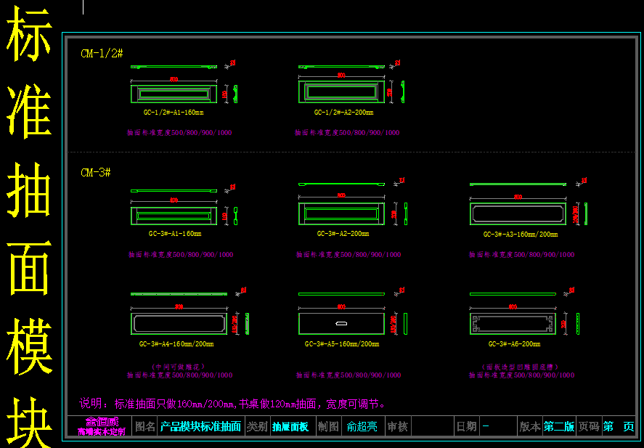Click the CM-3# section heading
Viewport: 644px width, 448px height.
[x=96, y=173]
